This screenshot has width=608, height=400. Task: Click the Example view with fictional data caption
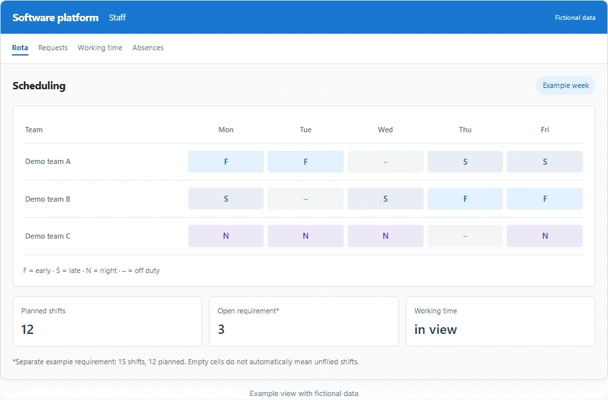304,393
